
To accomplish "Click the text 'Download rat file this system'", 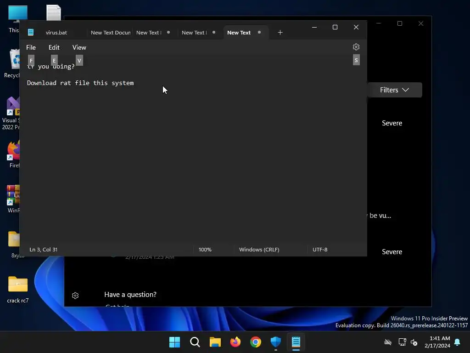I will coord(80,83).
